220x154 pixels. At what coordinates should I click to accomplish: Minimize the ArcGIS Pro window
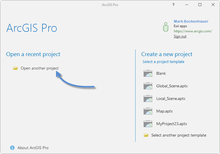[x=187, y=5]
